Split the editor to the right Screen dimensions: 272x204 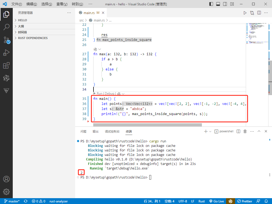[259, 13]
